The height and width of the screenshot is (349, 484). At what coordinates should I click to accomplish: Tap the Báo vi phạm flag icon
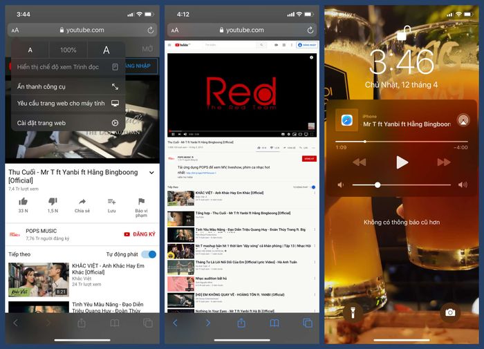(141, 201)
